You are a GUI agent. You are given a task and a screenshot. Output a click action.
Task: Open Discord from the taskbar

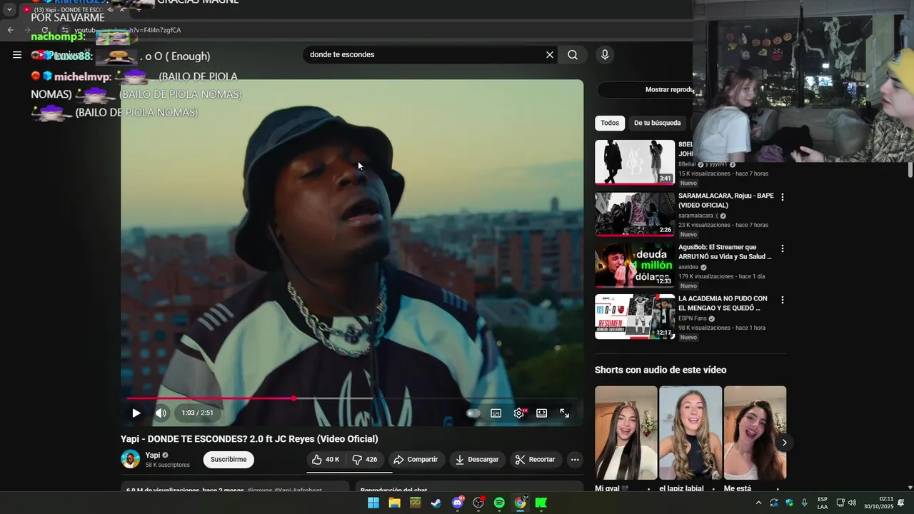458,503
